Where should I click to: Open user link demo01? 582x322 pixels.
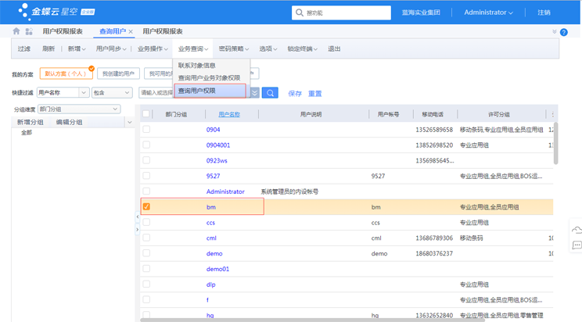(x=217, y=269)
